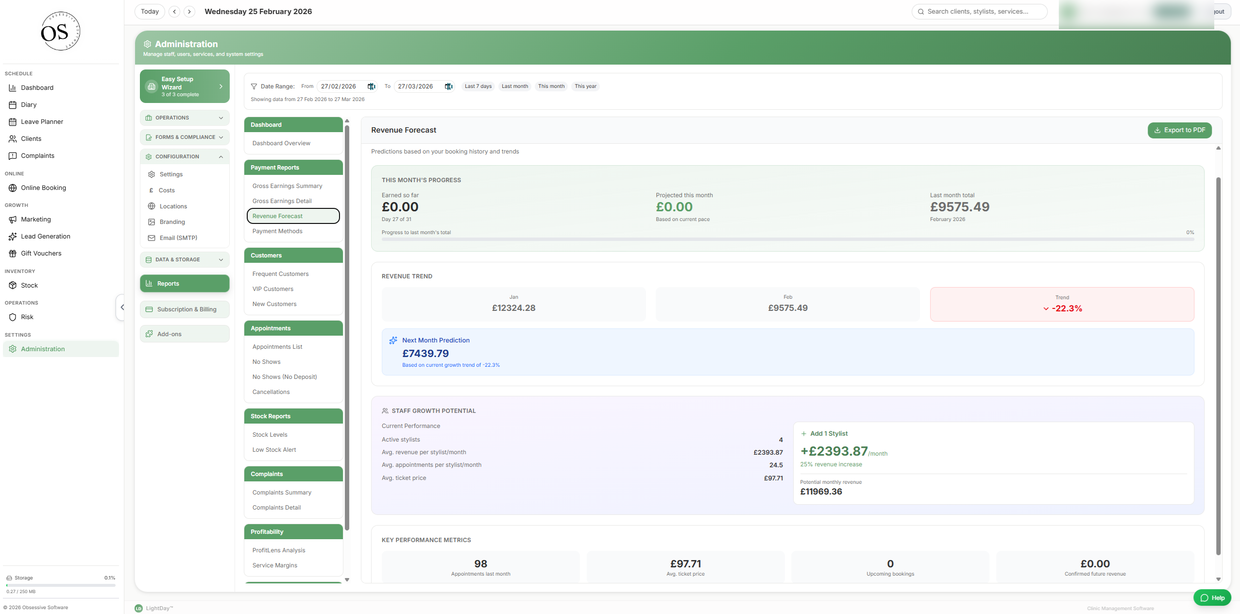The height and width of the screenshot is (614, 1240).
Task: Click the Revenue Forecast panel scrollbar
Action: 1218,366
